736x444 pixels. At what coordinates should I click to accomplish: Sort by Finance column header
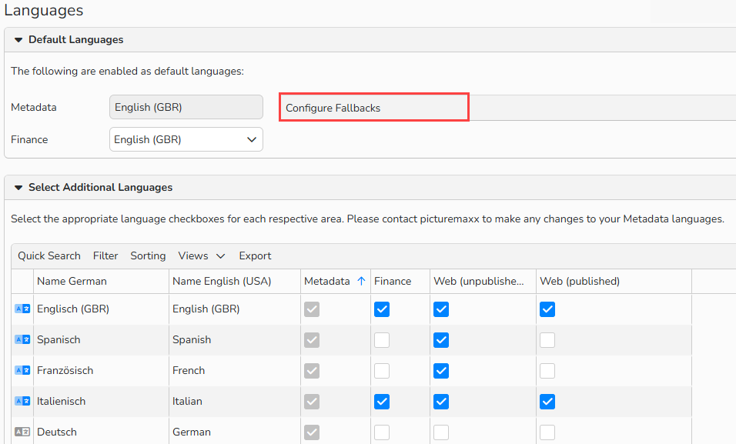click(400, 281)
